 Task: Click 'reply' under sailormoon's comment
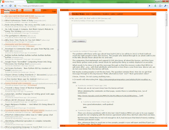85,107
